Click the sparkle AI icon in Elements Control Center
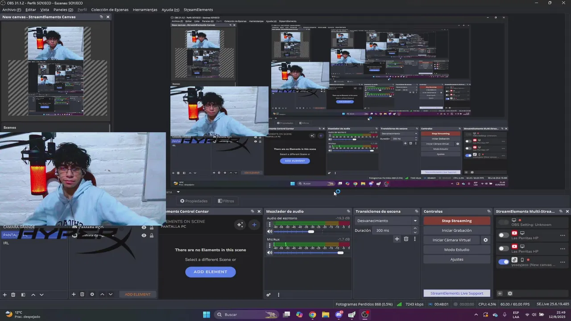This screenshot has width=571, height=321. click(240, 225)
